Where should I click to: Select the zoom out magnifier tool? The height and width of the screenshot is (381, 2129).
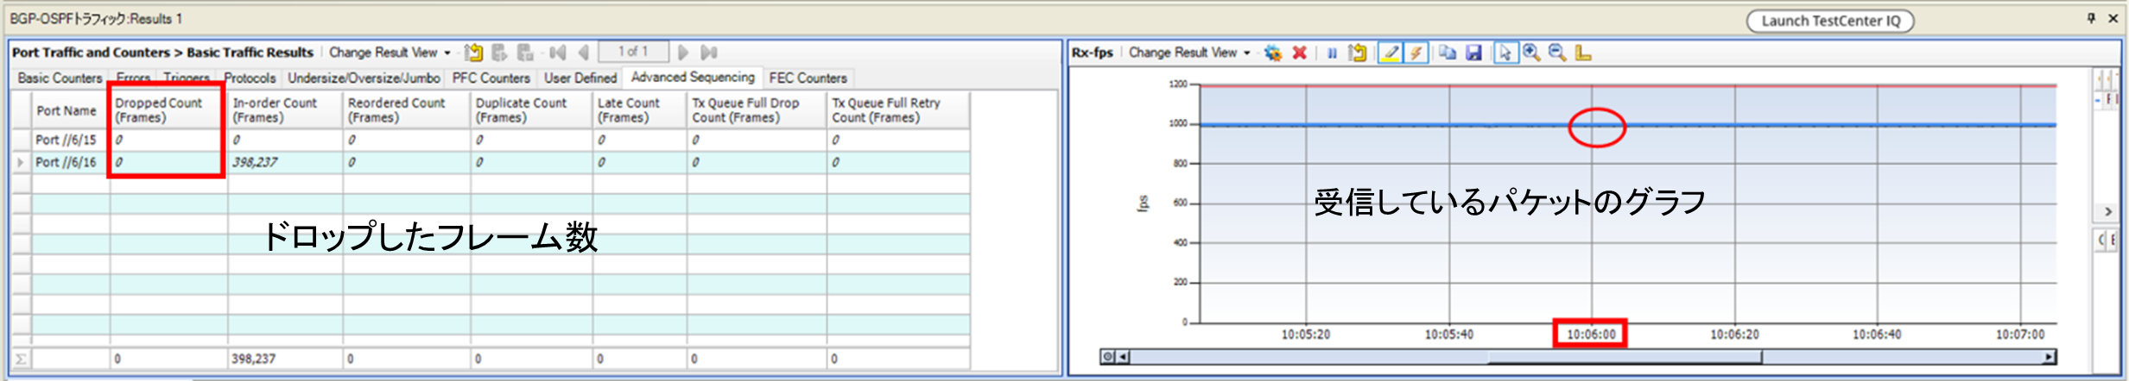[1557, 53]
